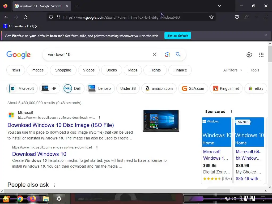Open the transheart: OLD bookmark
This screenshot has height=204, width=272.
click(22, 26)
